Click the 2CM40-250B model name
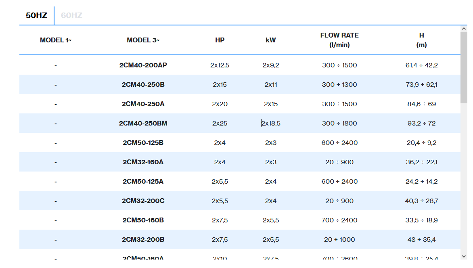The height and width of the screenshot is (268, 473). [143, 85]
